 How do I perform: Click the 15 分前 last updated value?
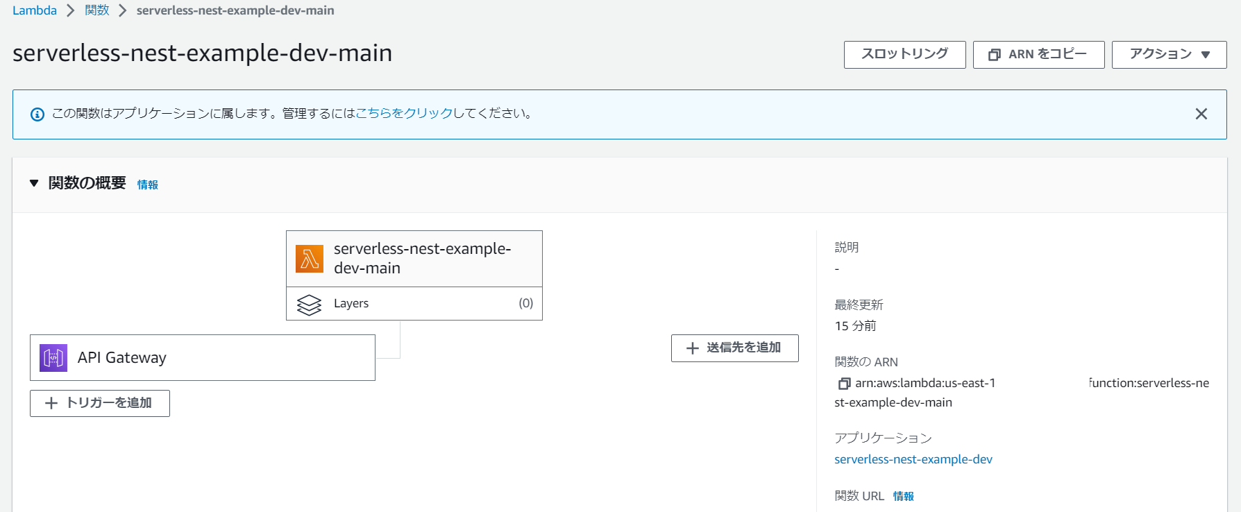pos(855,326)
